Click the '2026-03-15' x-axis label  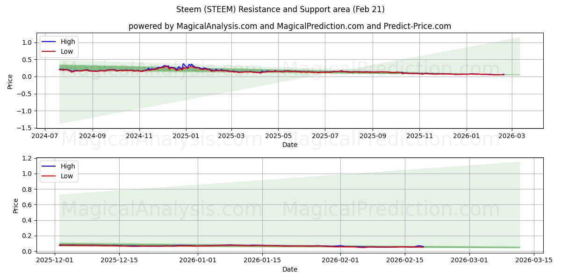[534, 260]
